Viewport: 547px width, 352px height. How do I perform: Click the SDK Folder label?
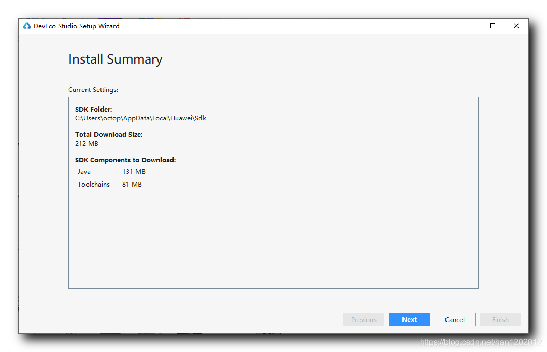point(93,110)
